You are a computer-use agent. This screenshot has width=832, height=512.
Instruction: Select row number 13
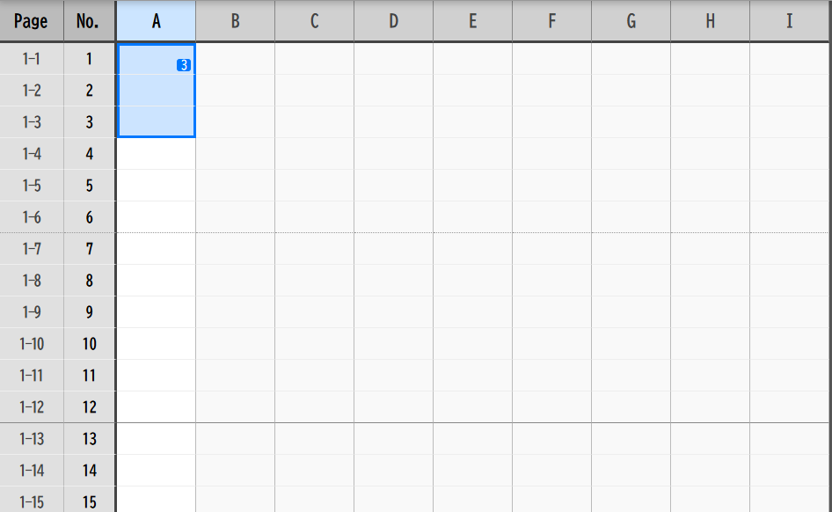click(x=89, y=439)
